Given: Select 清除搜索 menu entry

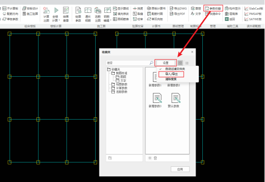Looking at the screenshot, I should coord(171,79).
